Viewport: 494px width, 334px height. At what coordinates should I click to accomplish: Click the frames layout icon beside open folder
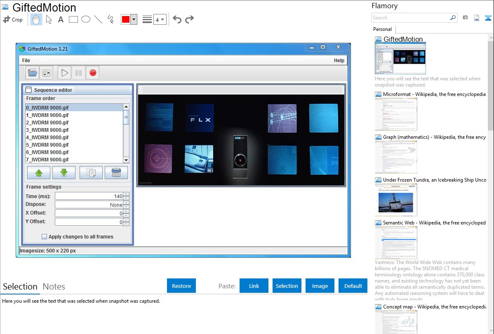tap(47, 73)
